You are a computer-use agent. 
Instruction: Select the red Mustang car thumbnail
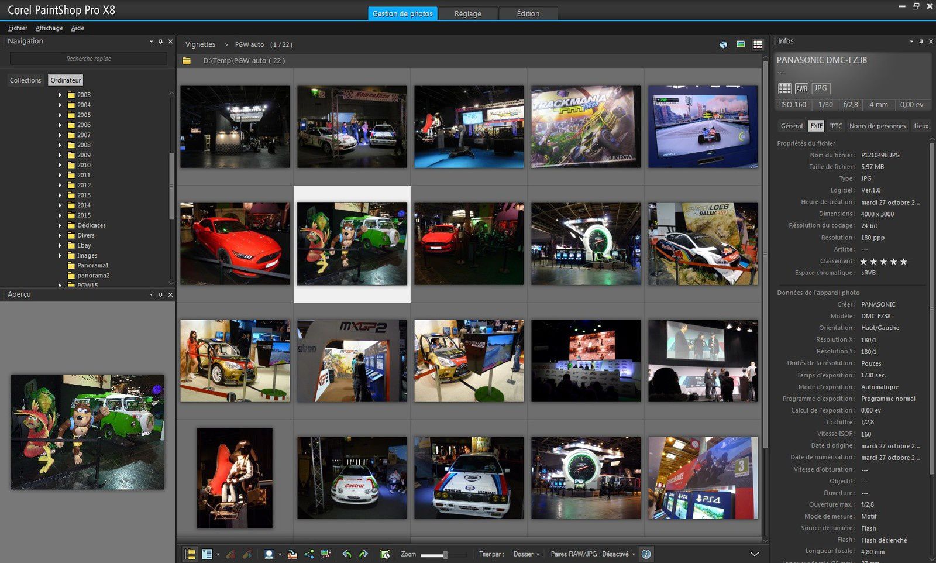[x=235, y=244]
